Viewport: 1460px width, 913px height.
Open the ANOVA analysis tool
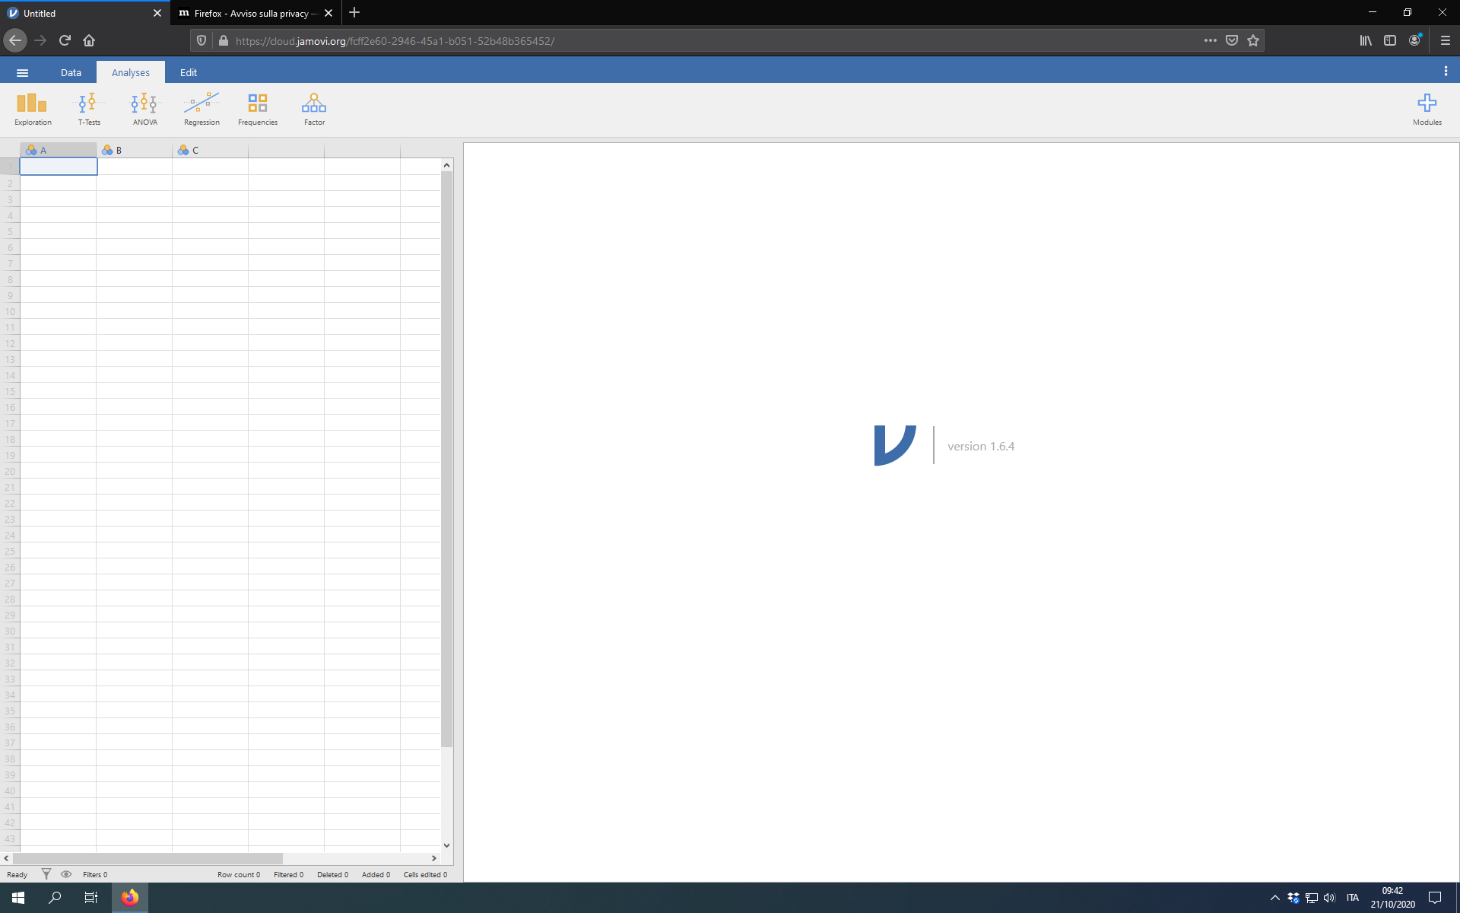(144, 107)
